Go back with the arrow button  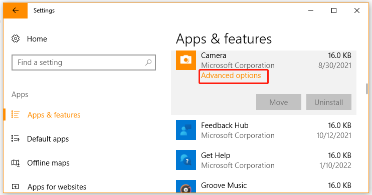(x=16, y=10)
